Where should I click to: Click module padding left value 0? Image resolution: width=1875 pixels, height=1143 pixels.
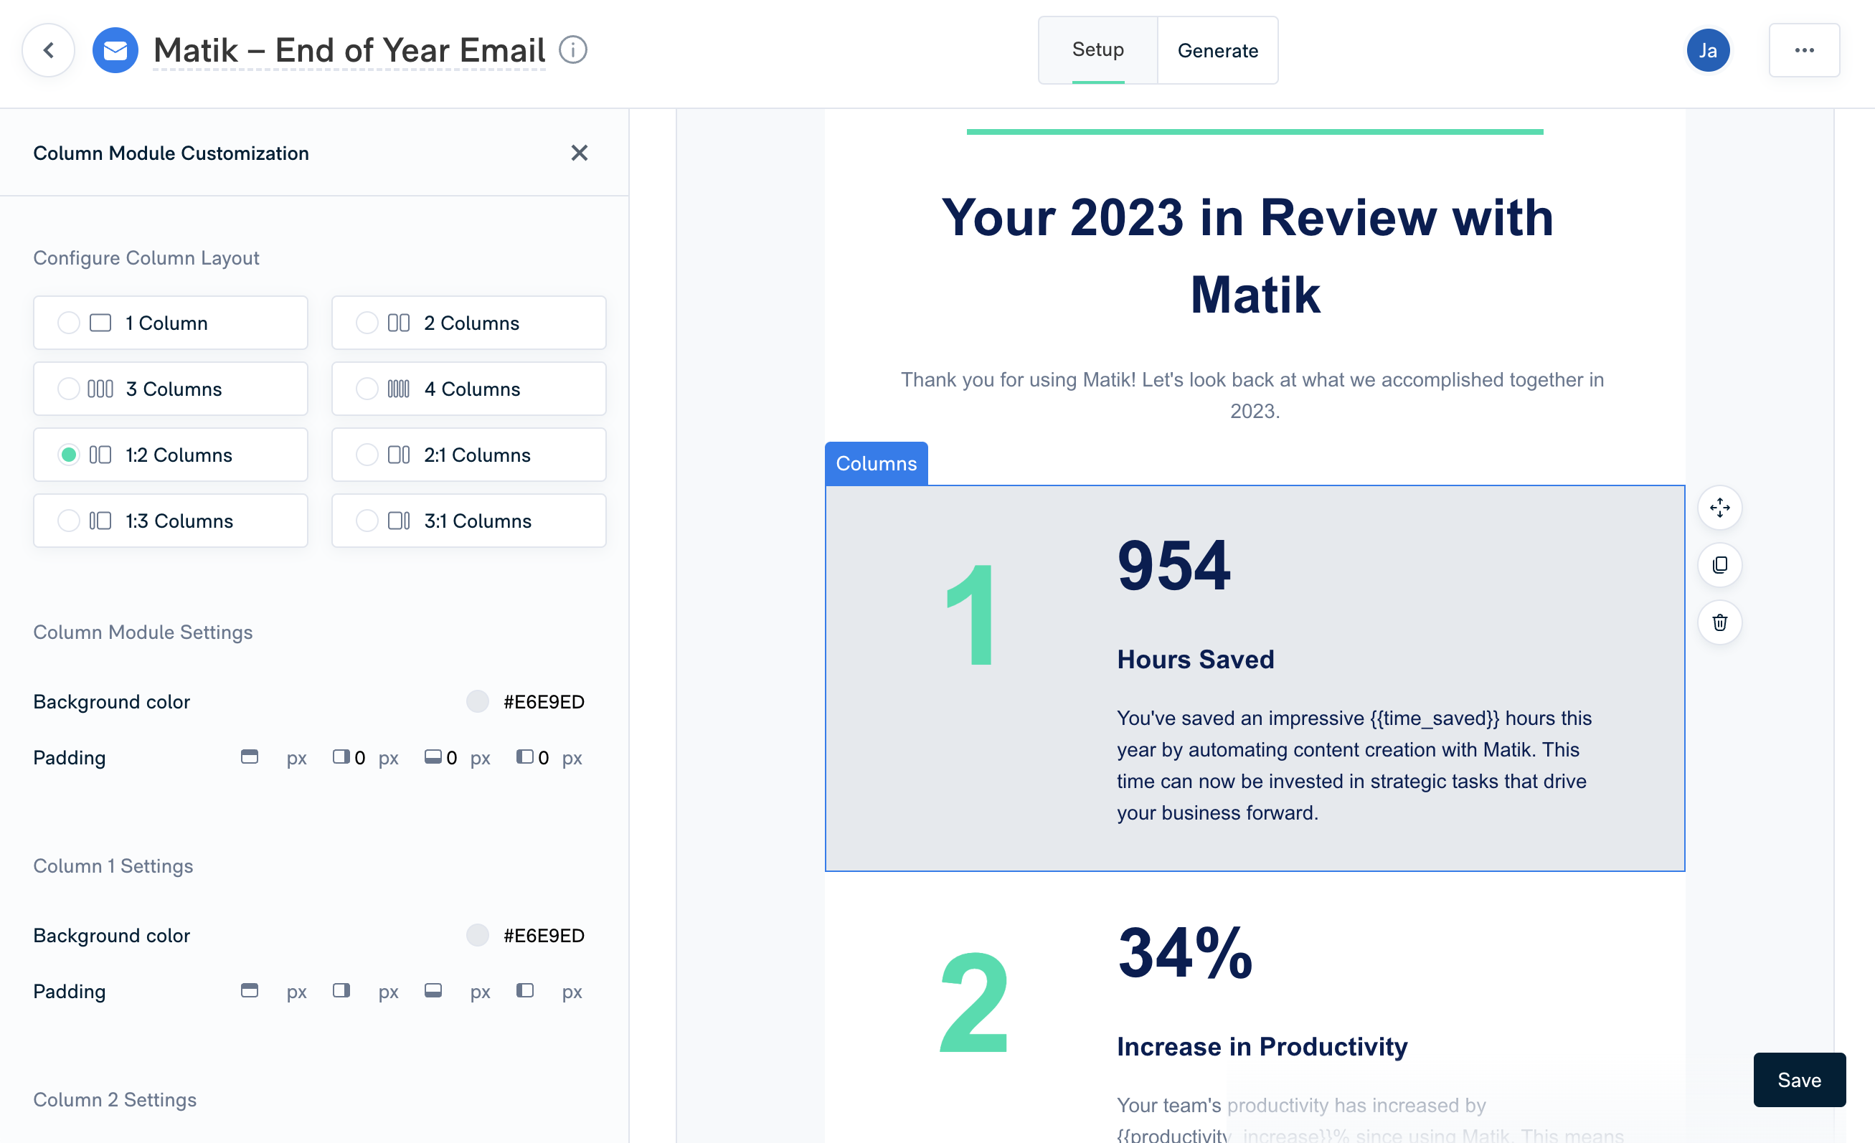(x=543, y=757)
